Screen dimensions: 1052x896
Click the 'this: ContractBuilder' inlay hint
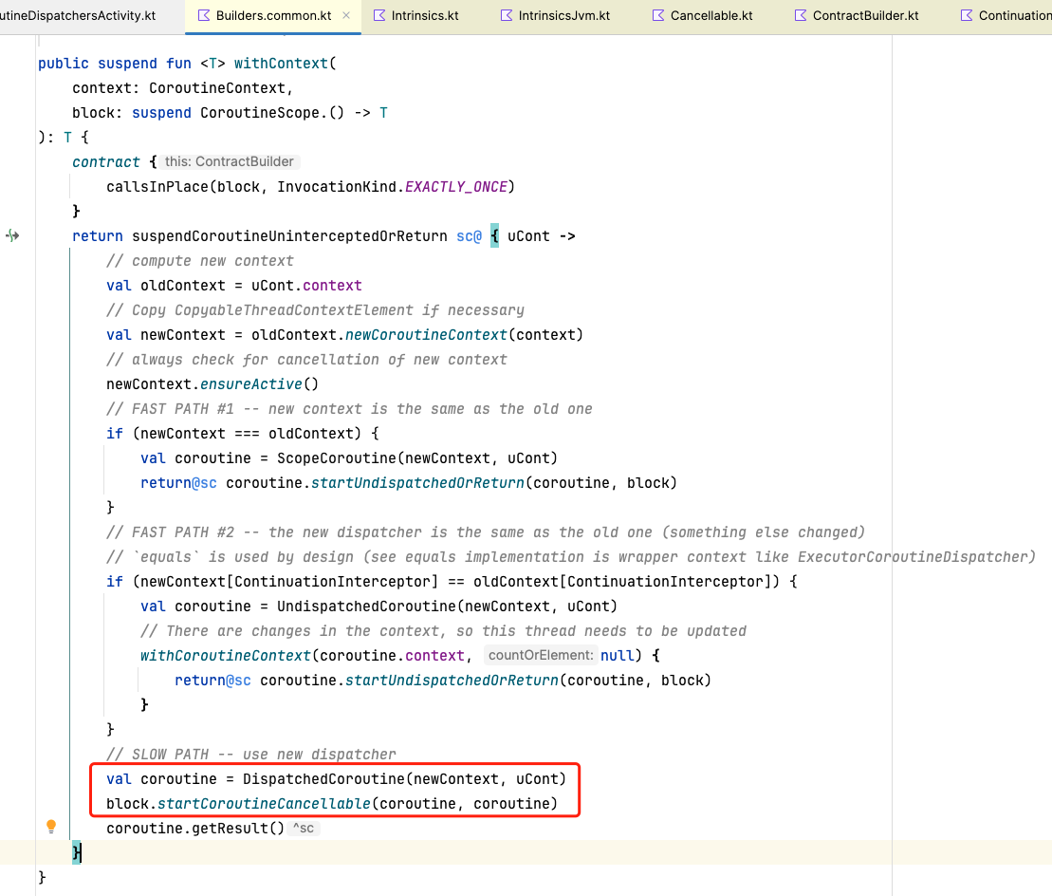pyautogui.click(x=230, y=162)
